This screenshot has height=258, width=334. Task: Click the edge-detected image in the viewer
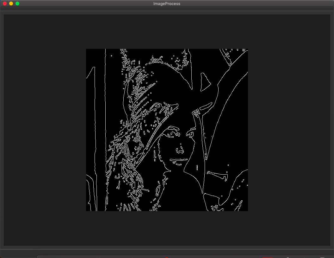[x=167, y=130]
